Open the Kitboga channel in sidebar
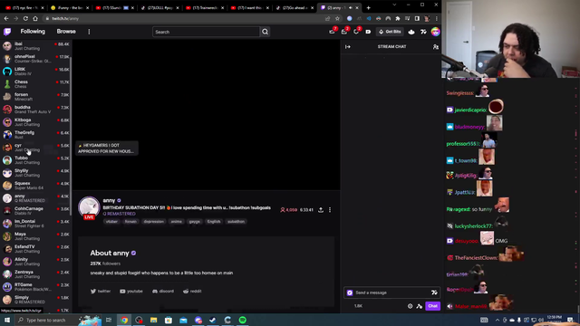This screenshot has width=580, height=326. [36, 122]
